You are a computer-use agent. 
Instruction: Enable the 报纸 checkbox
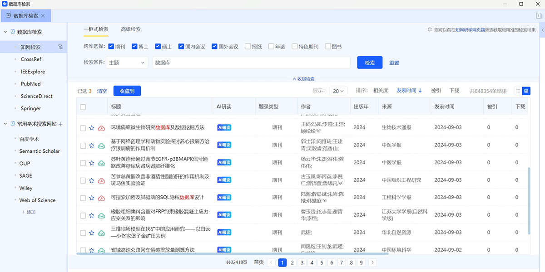pos(248,46)
